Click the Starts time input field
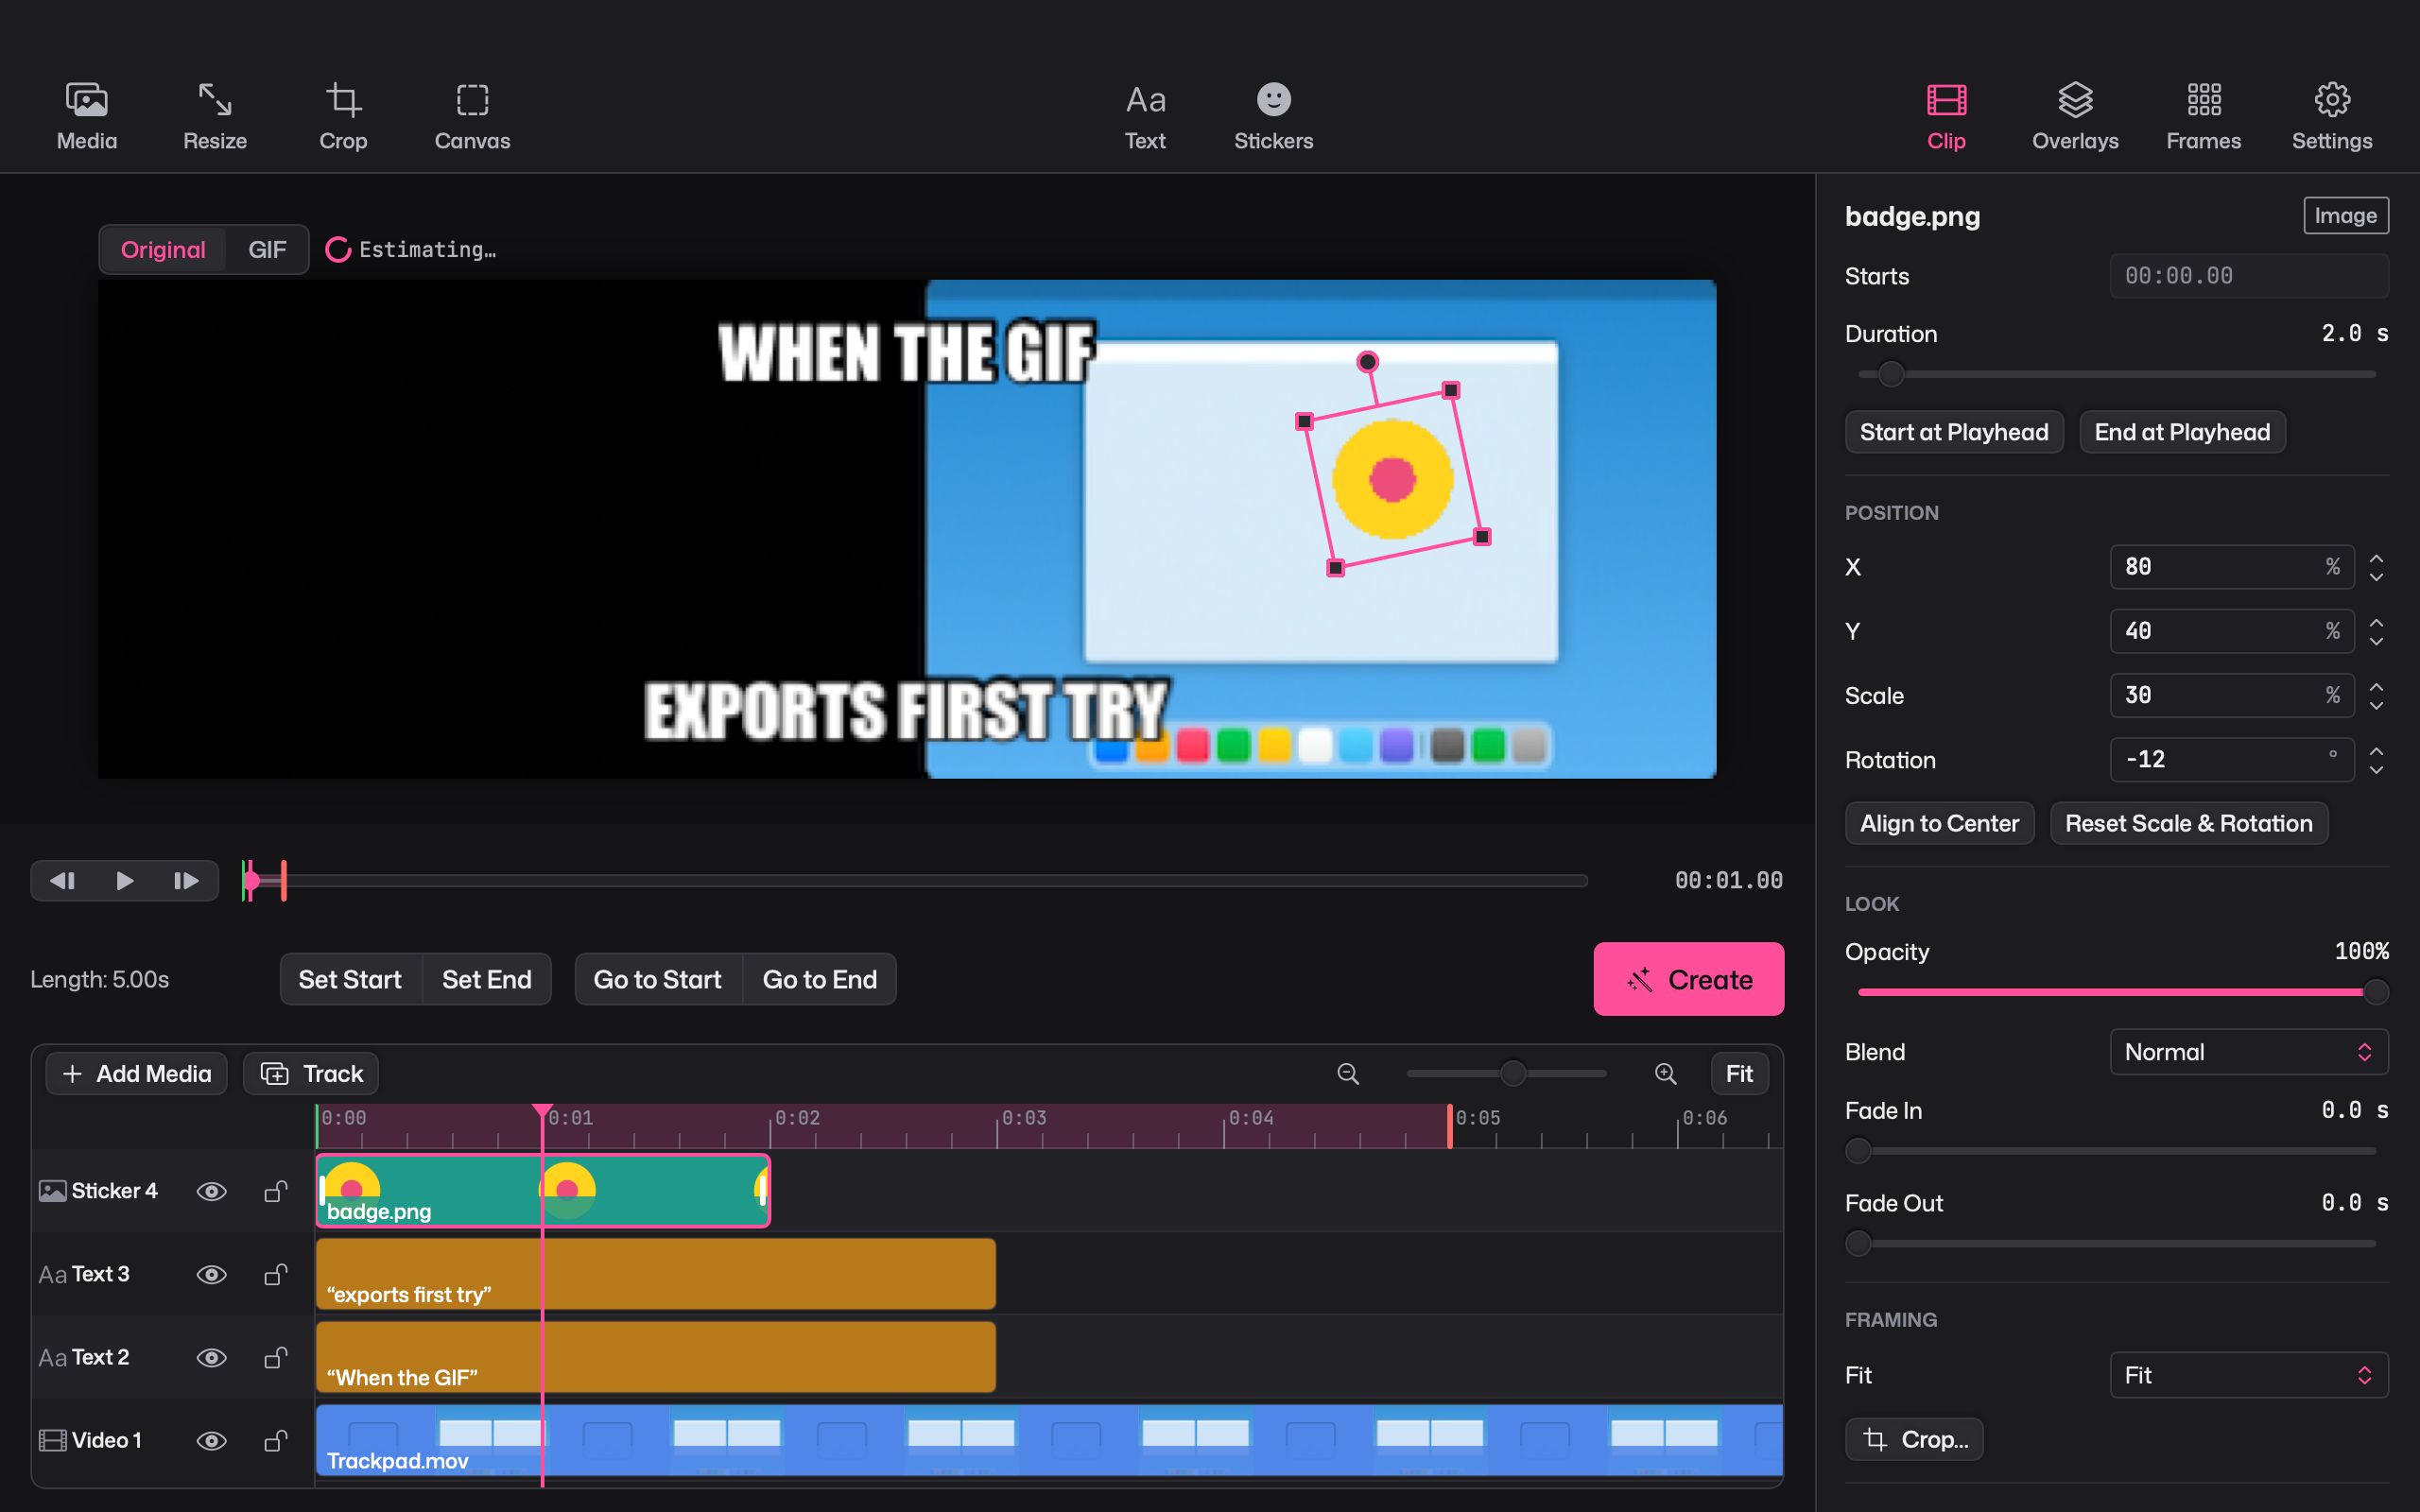The width and height of the screenshot is (2420, 1512). point(2248,276)
